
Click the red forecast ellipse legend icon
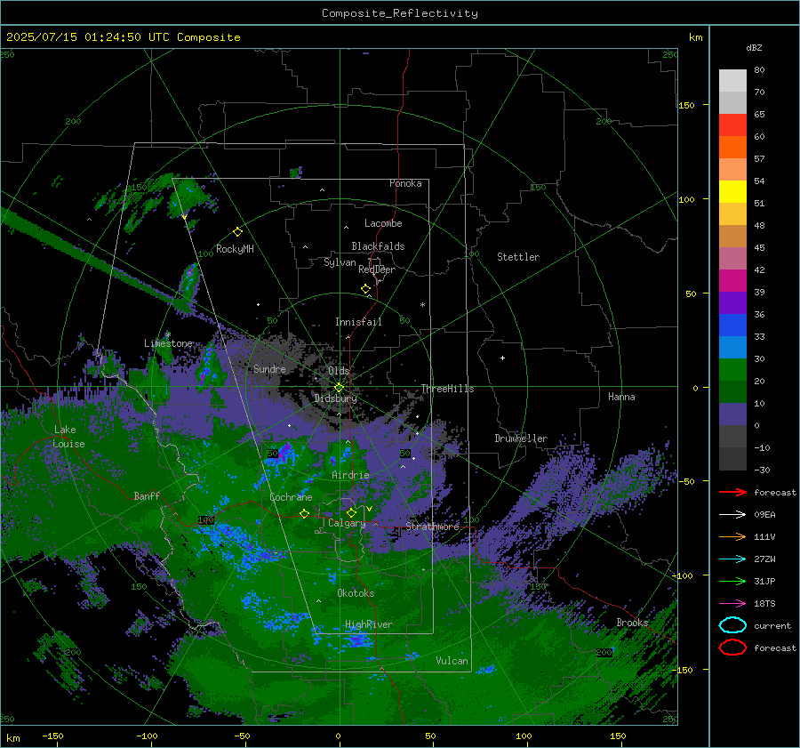732,647
